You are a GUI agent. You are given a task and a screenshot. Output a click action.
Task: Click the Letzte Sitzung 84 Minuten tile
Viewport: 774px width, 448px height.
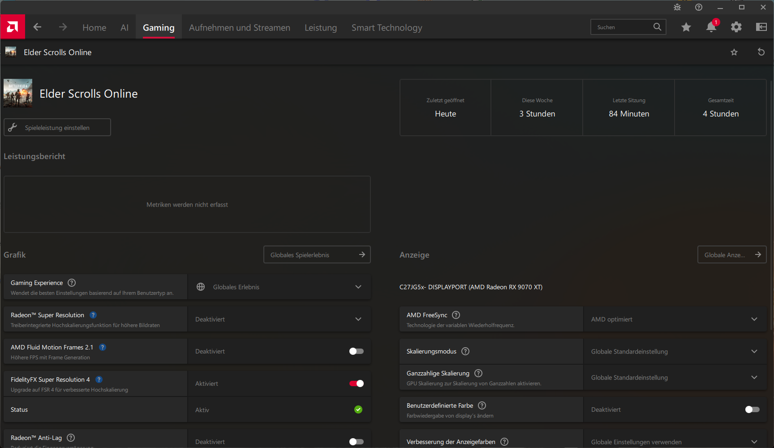tap(629, 108)
